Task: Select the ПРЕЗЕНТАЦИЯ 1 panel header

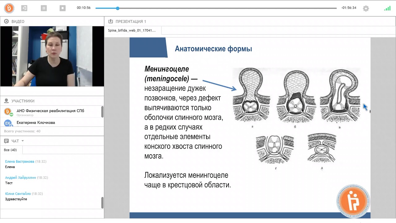Action: (x=250, y=21)
